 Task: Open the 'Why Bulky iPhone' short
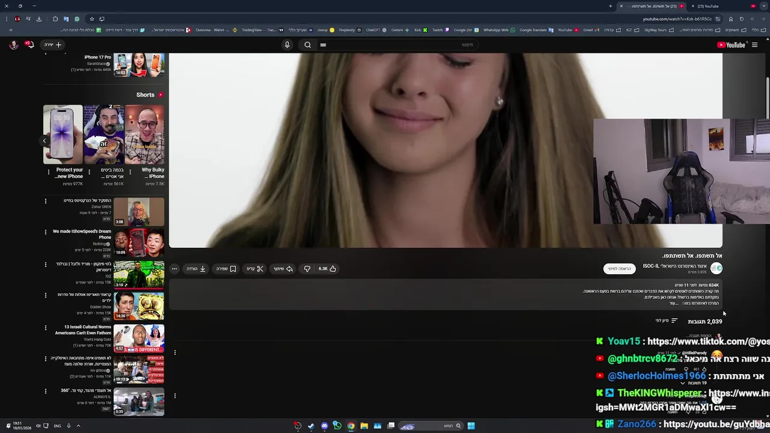pyautogui.click(x=144, y=134)
